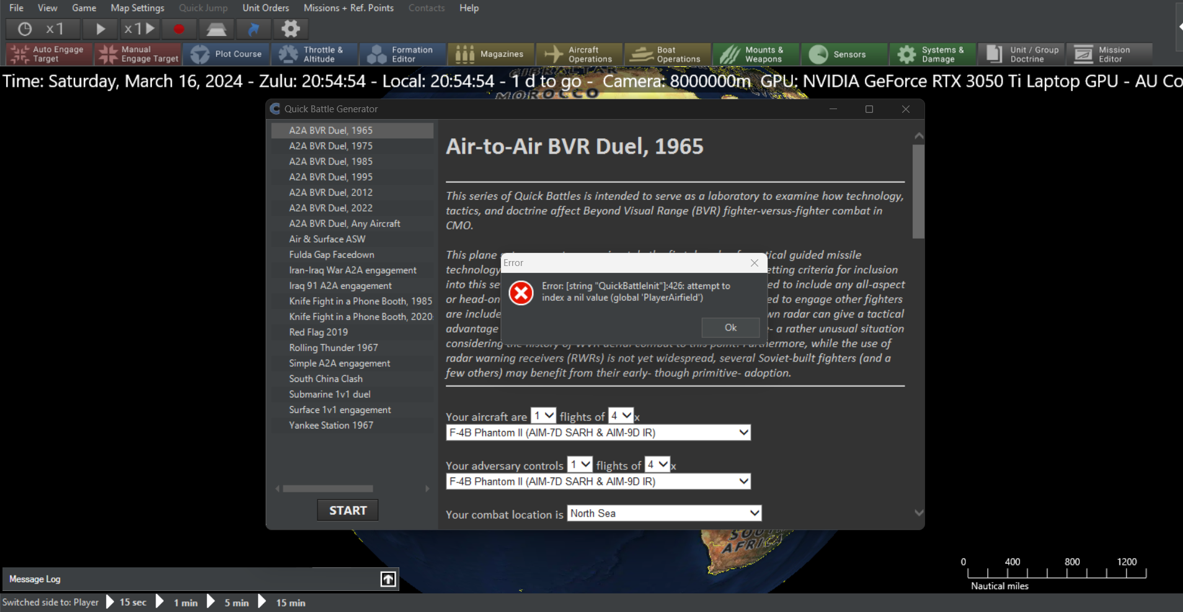
Task: Select Yankee Station 1967 scenario
Action: point(352,425)
